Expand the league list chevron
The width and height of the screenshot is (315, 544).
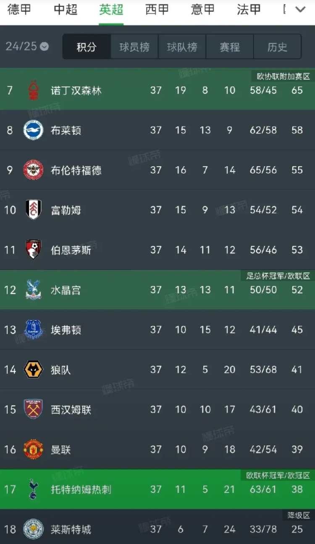[300, 9]
